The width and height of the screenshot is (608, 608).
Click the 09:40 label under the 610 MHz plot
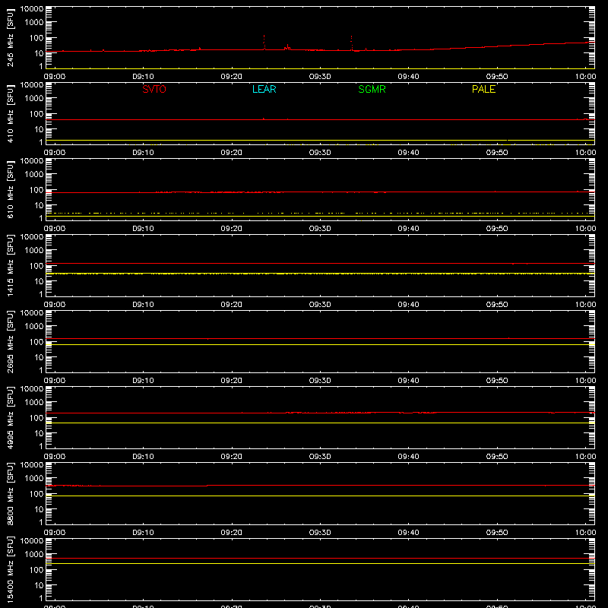click(408, 229)
